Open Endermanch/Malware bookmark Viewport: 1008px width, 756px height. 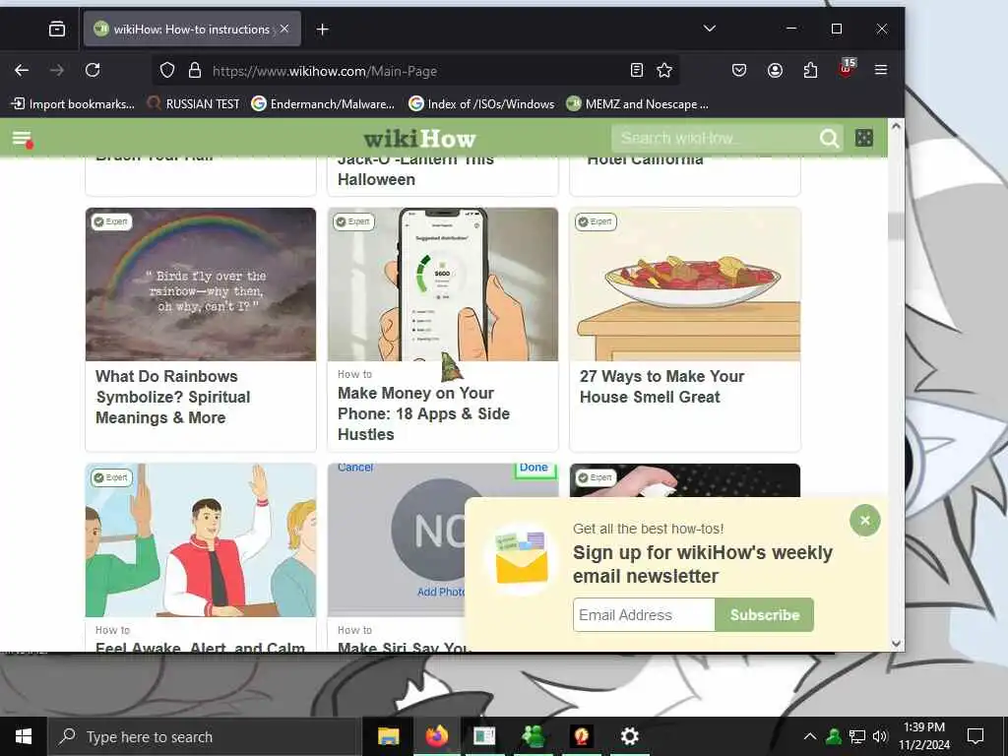coord(323,104)
